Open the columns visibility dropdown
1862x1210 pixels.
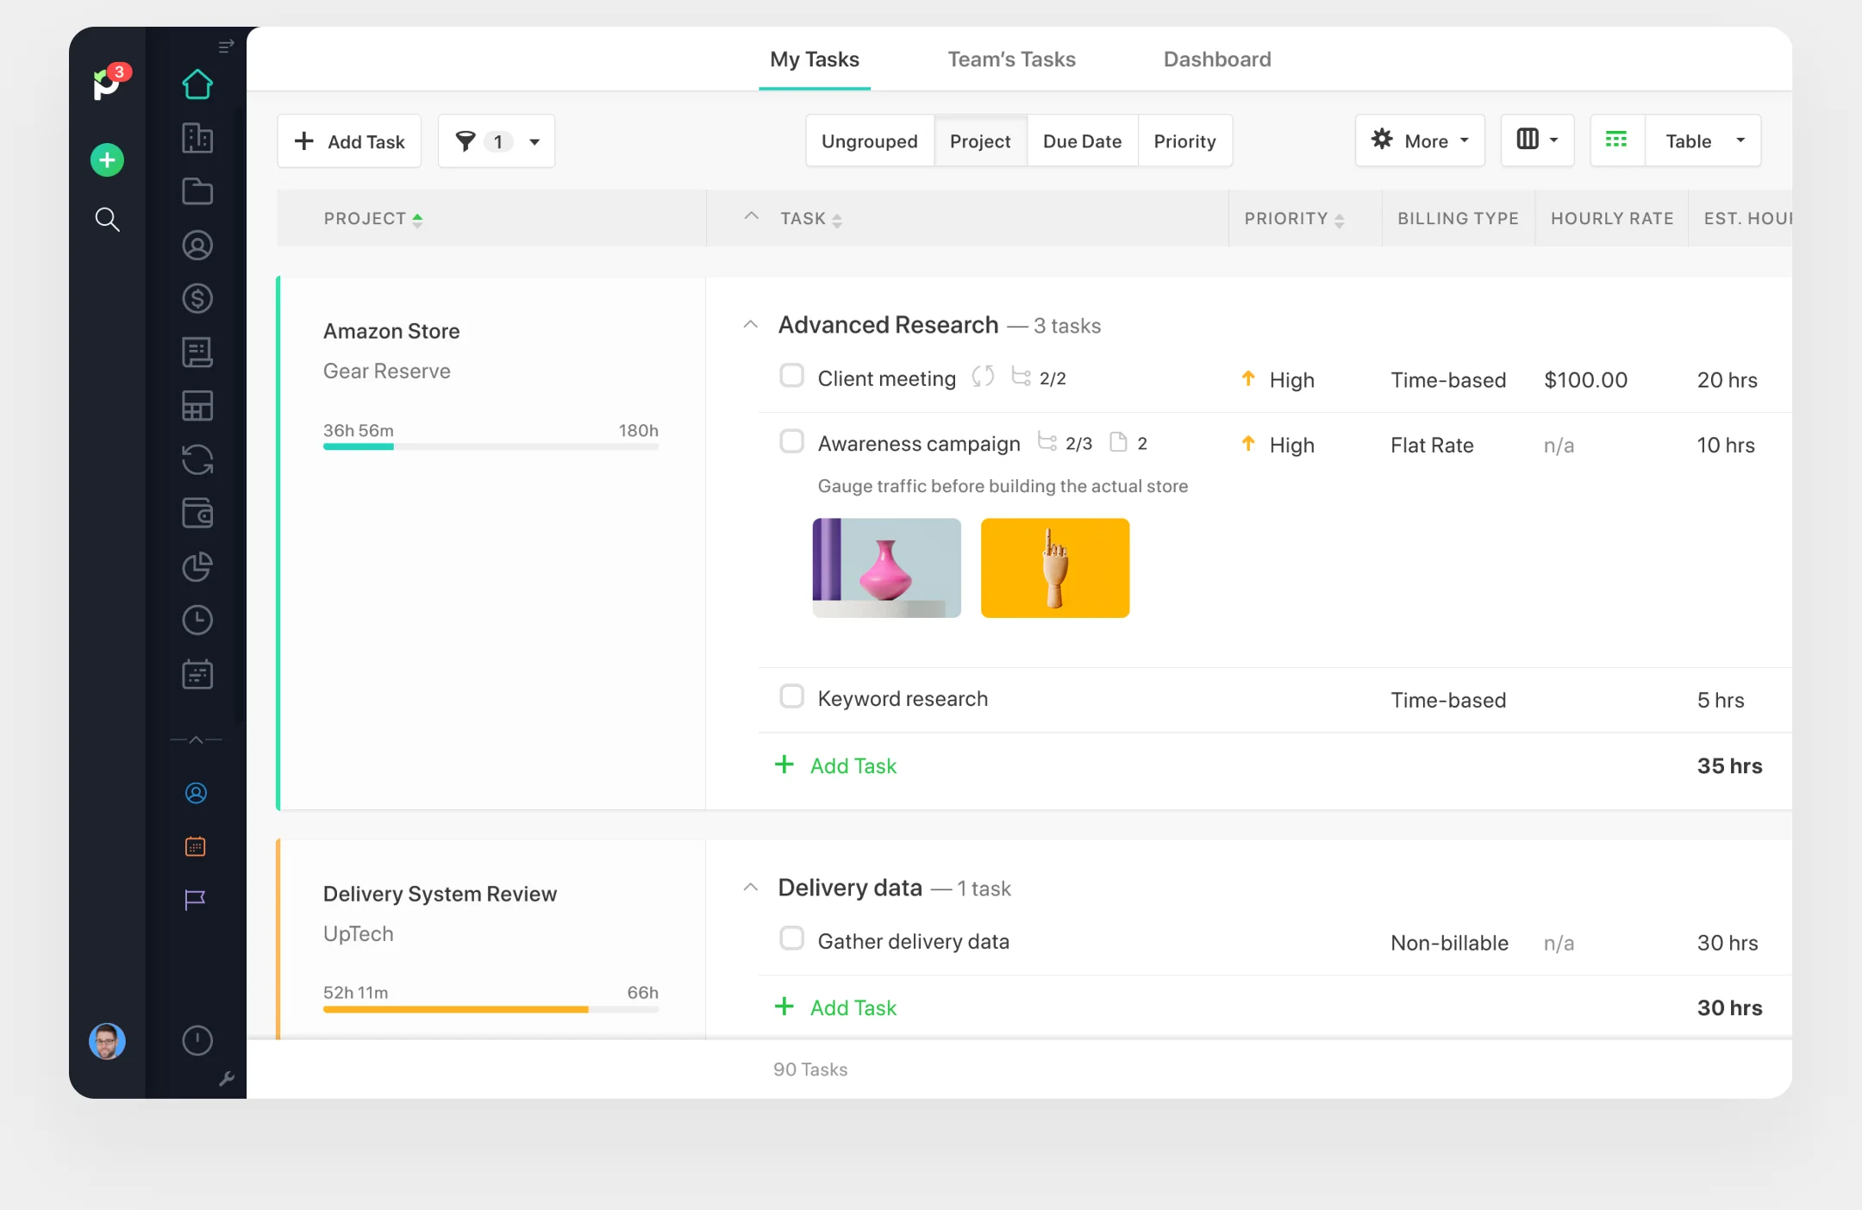coord(1537,140)
